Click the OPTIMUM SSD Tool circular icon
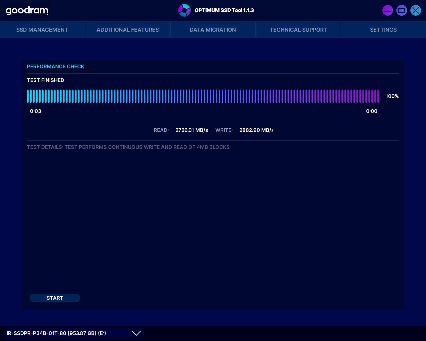This screenshot has width=426, height=341. click(184, 10)
